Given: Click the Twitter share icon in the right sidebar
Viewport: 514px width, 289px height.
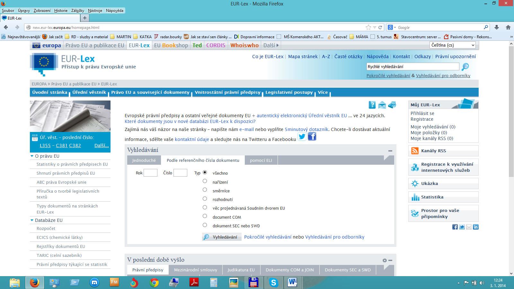Looking at the screenshot, I should point(462,227).
